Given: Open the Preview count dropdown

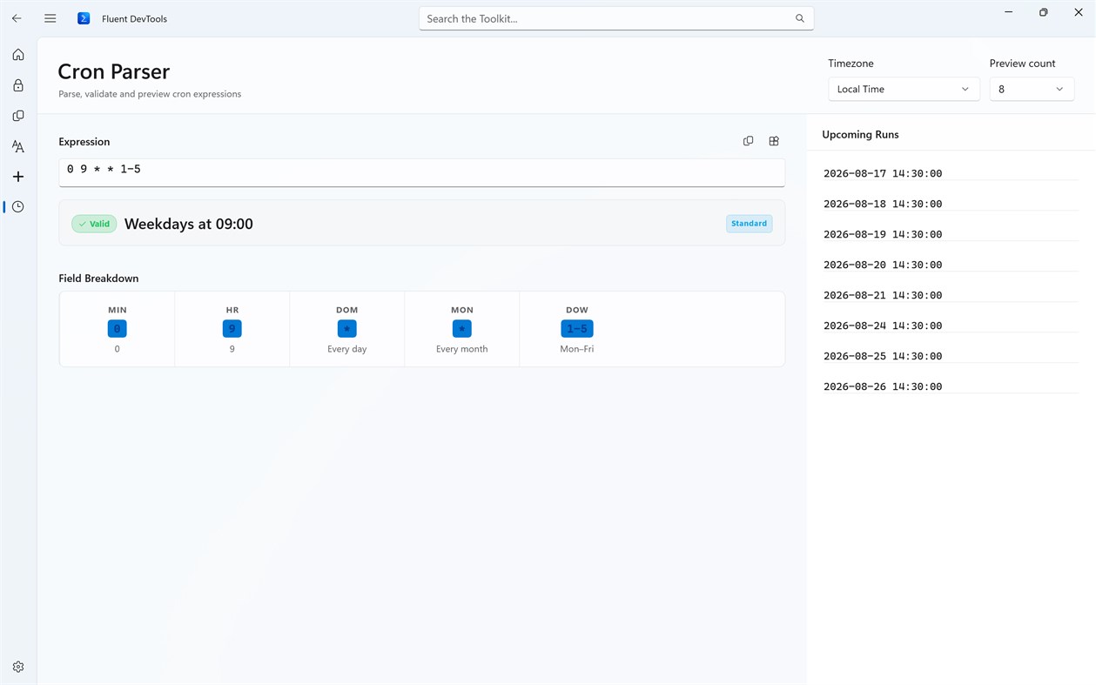Looking at the screenshot, I should coord(1032,89).
